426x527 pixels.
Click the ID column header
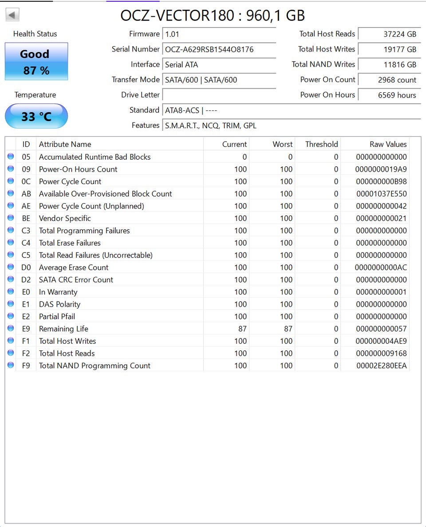[x=26, y=144]
